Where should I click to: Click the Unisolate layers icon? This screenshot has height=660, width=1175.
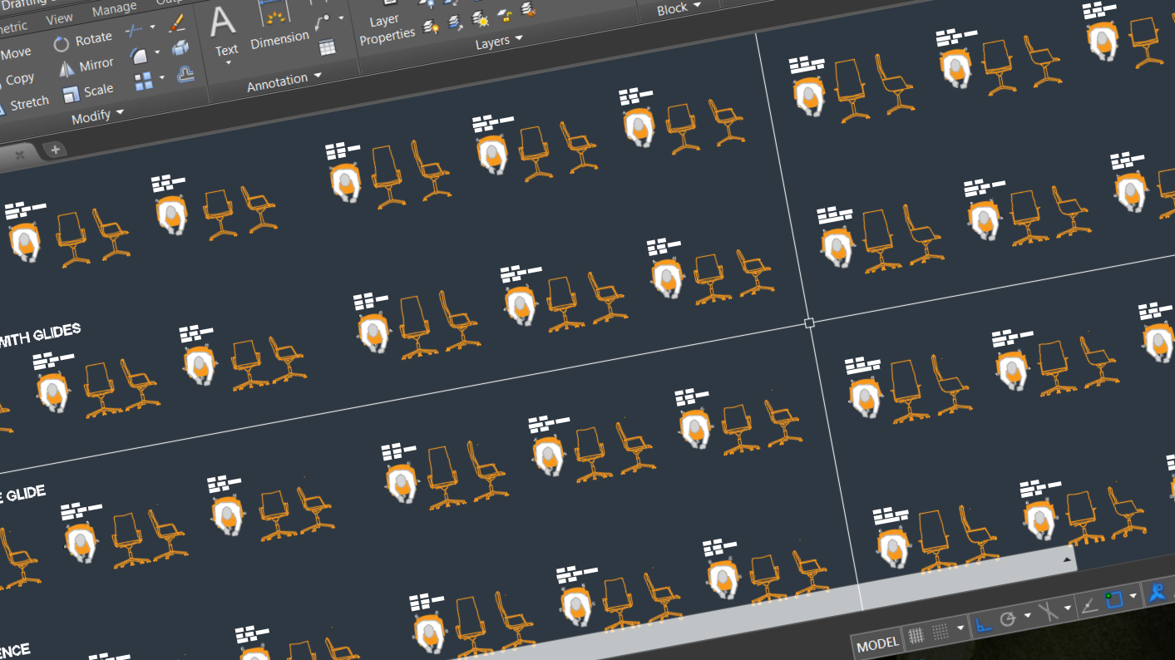coord(456,22)
